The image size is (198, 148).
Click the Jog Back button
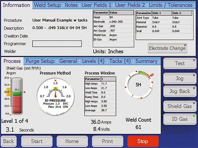180,91
